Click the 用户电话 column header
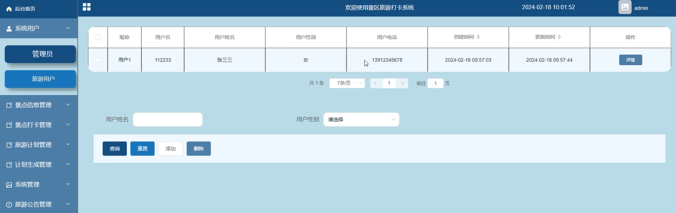Viewport: 676px width, 213px height. tap(387, 37)
